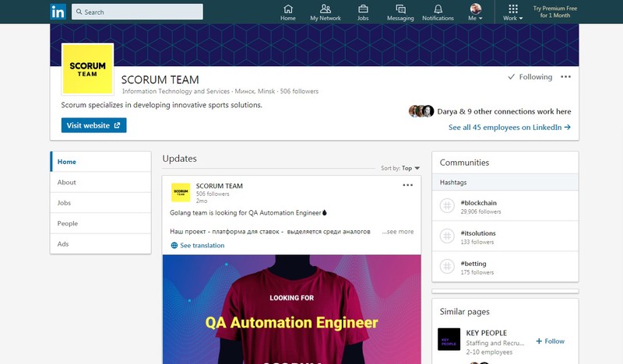The image size is (623, 364).
Task: Open My Network icon
Action: click(326, 12)
